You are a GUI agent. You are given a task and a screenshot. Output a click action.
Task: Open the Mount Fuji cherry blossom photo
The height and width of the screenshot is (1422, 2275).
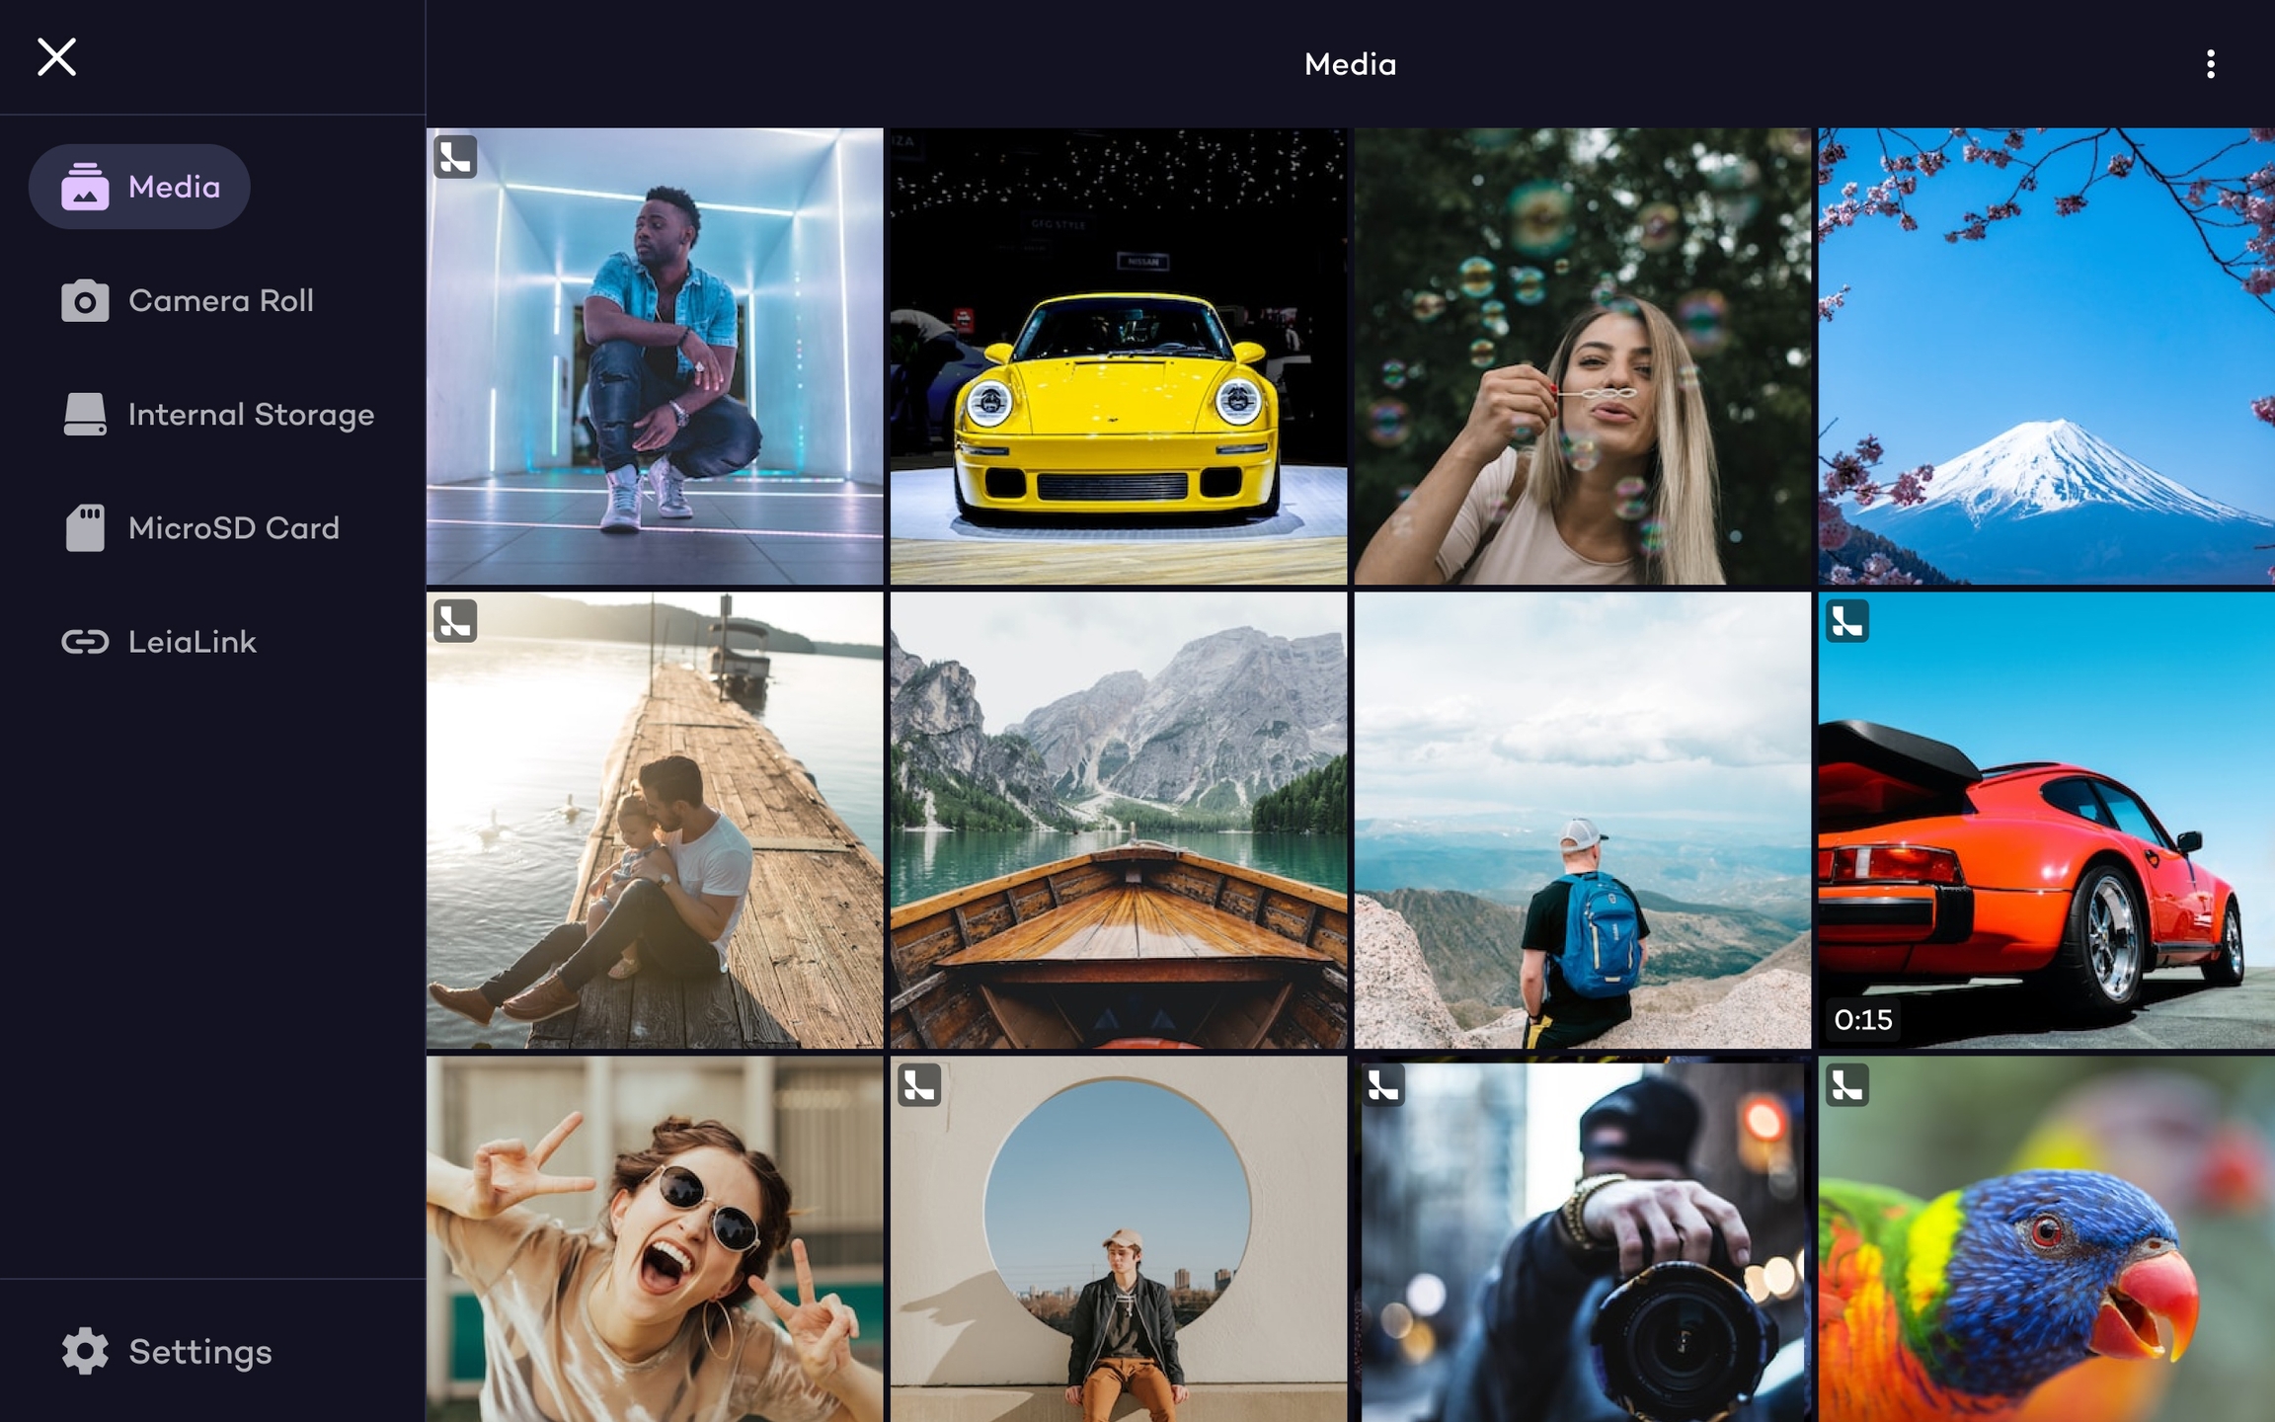click(x=2047, y=356)
